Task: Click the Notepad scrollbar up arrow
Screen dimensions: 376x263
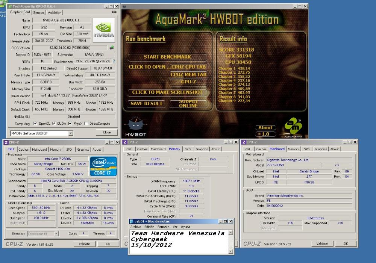Action: tap(230, 232)
